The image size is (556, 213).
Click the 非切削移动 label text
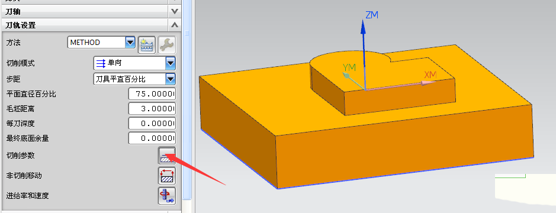pyautogui.click(x=24, y=176)
